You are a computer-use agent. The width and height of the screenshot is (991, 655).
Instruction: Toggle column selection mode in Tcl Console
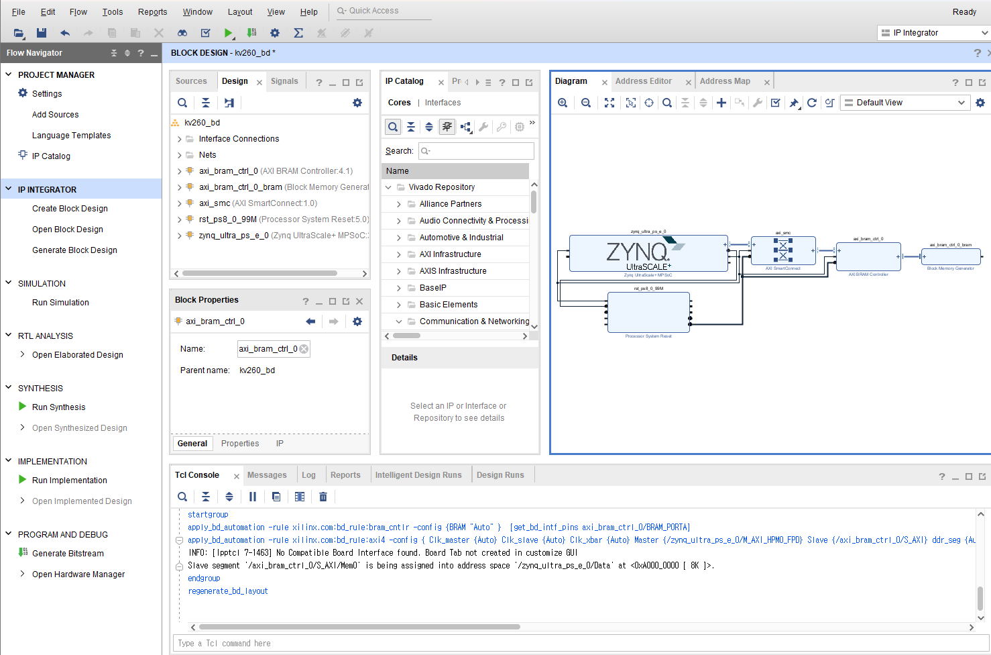point(300,497)
